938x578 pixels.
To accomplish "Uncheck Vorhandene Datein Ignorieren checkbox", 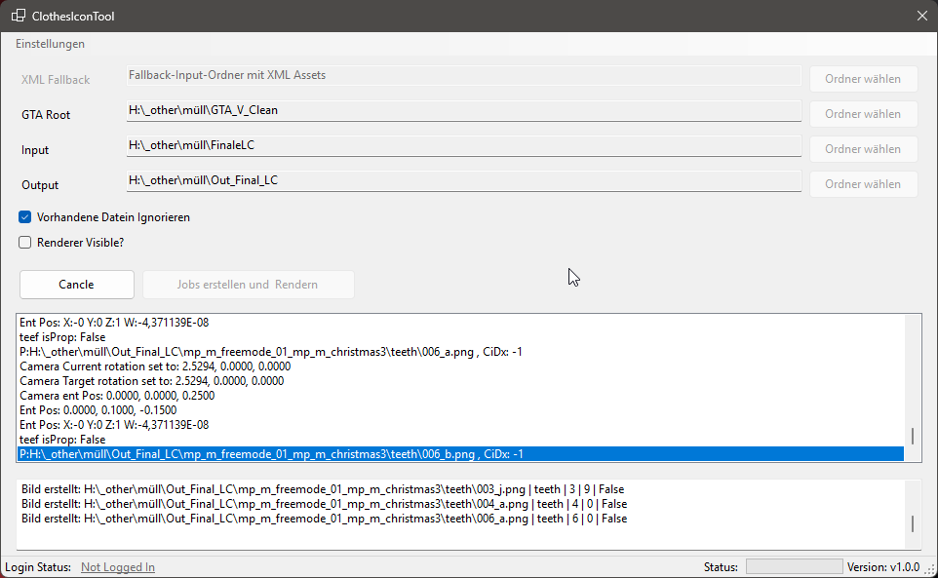I will [x=24, y=217].
